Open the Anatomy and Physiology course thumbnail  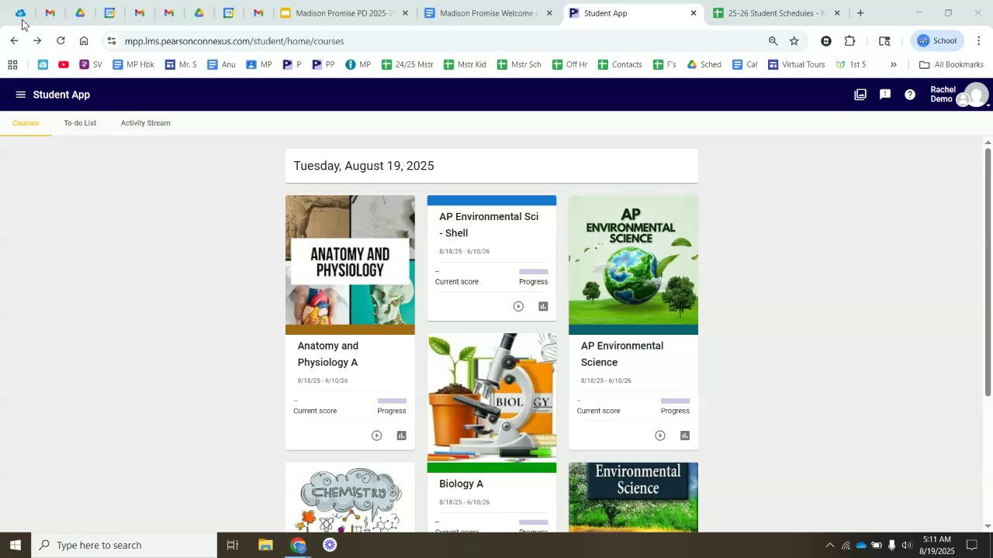point(350,260)
